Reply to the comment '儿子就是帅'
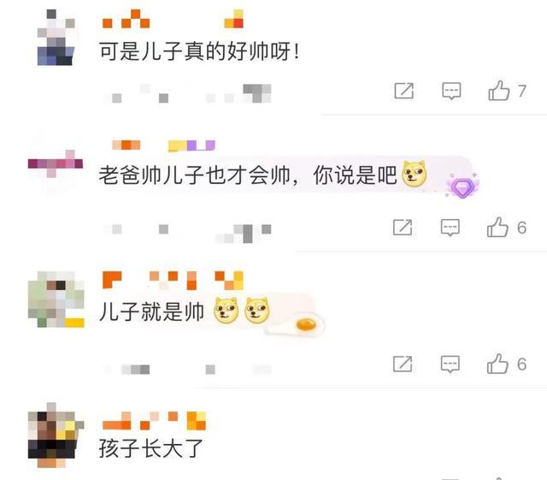Image resolution: width=547 pixels, height=480 pixels. pos(450,364)
